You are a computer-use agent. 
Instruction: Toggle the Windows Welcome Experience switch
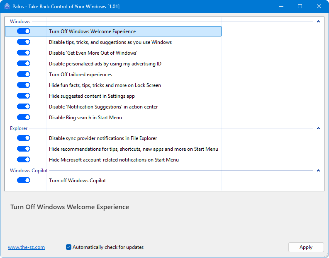pos(24,31)
